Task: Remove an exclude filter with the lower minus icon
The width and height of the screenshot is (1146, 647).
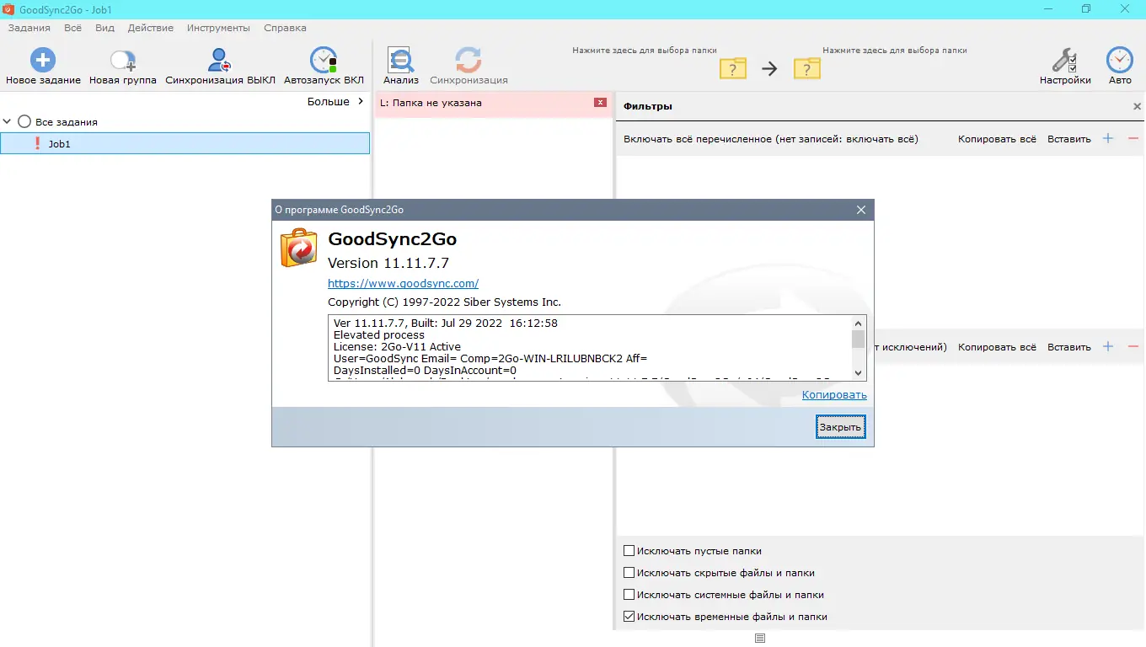Action: (x=1133, y=346)
